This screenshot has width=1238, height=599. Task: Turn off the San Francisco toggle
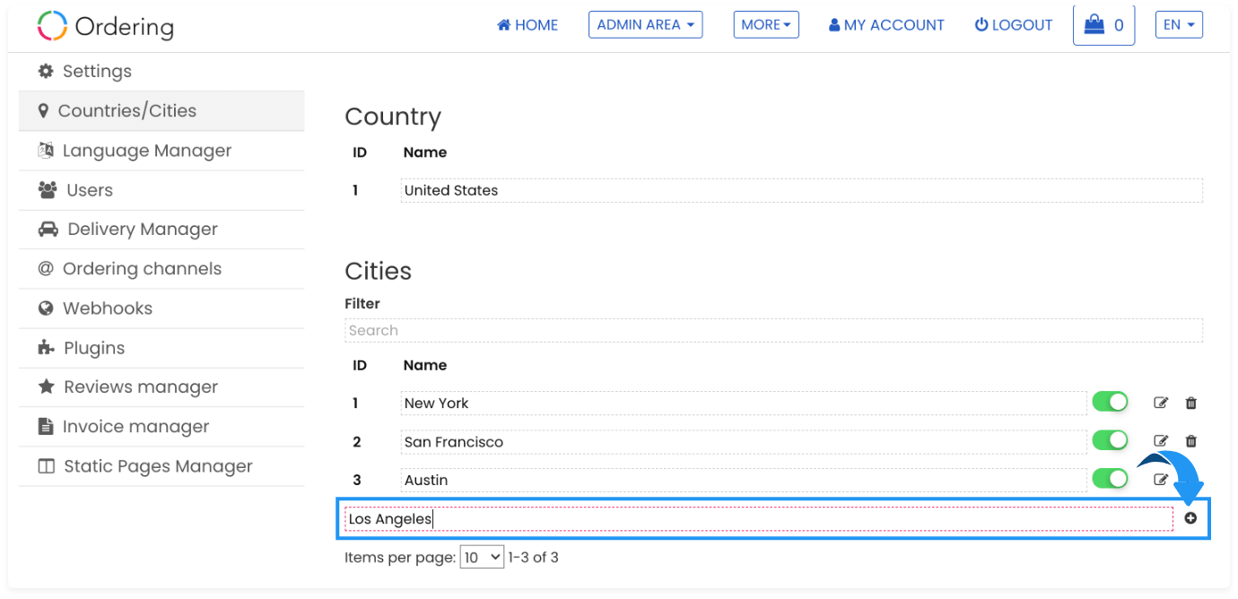[x=1110, y=441]
